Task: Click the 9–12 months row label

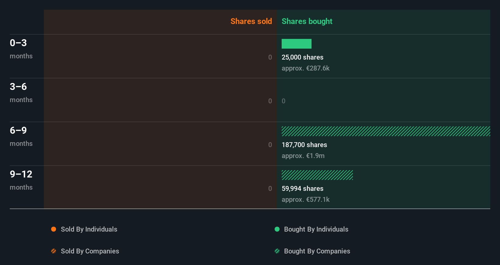Action: 21,180
